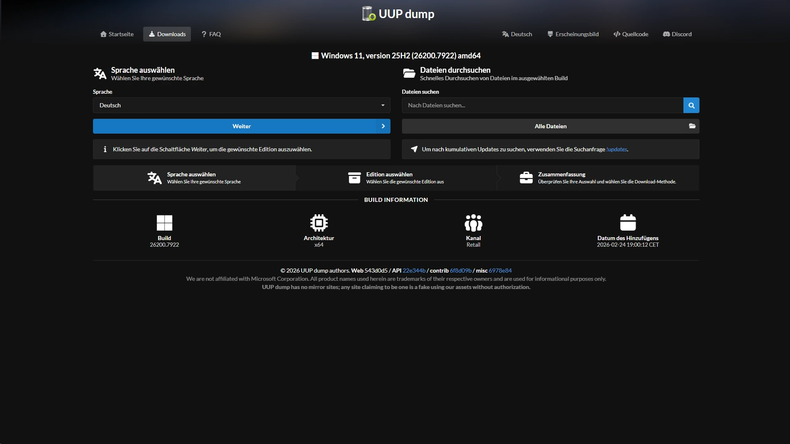
Task: Click the processor chip Architektur icon
Action: tap(319, 223)
